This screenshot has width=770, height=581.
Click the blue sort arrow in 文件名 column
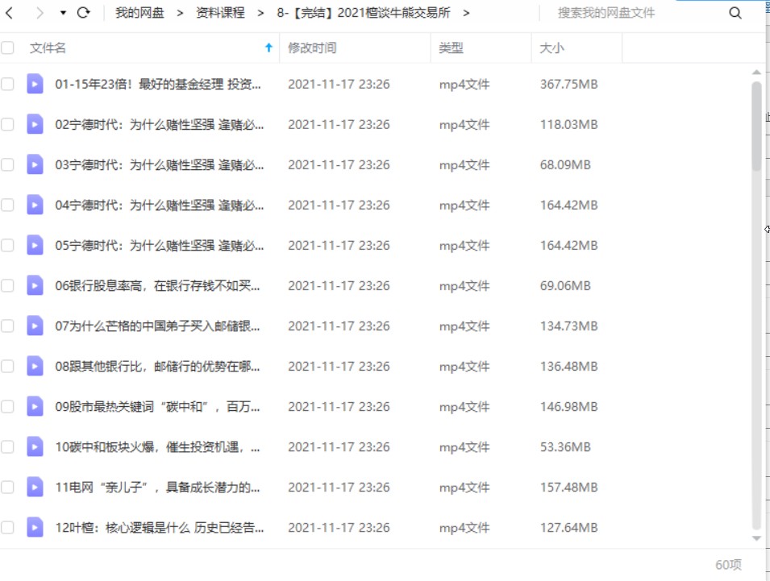click(268, 48)
